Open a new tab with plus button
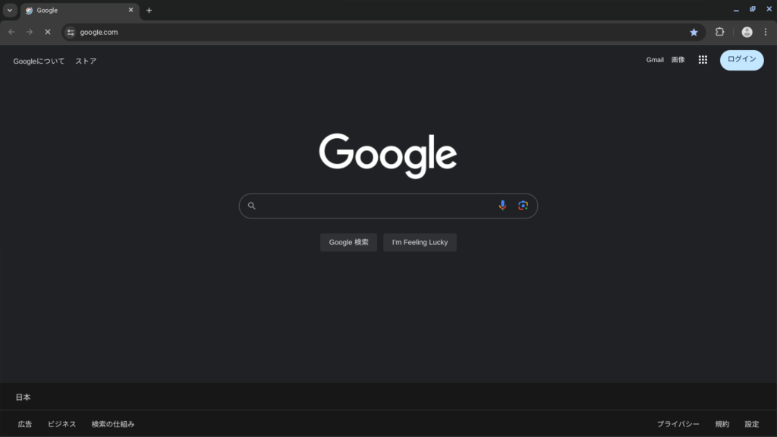Image resolution: width=777 pixels, height=437 pixels. [x=149, y=11]
